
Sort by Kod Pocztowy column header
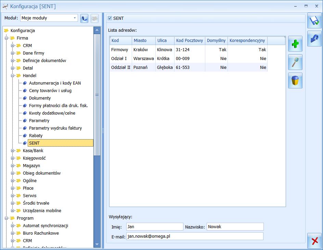coord(190,41)
